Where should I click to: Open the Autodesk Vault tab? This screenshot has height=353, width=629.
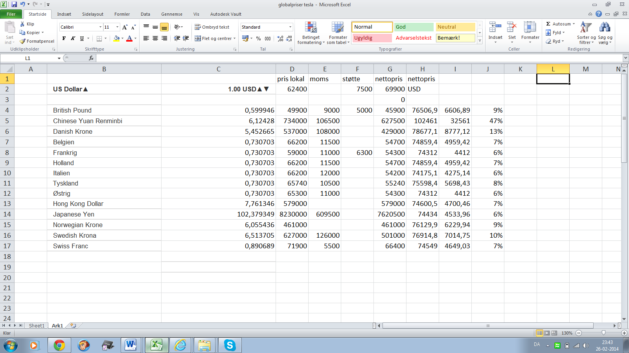226,14
